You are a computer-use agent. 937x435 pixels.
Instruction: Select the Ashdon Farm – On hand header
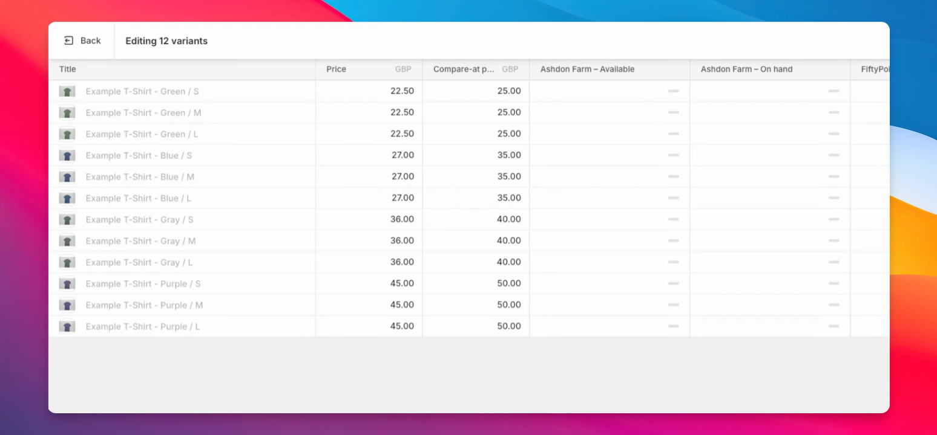coord(770,69)
